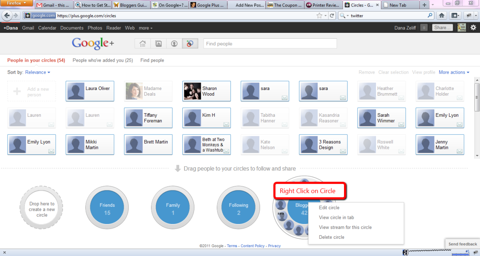Choose Edit circle from the context menu
The image size is (480, 256).
pos(329,208)
